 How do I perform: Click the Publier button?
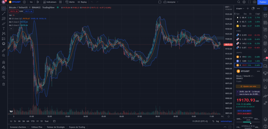tap(263, 2)
